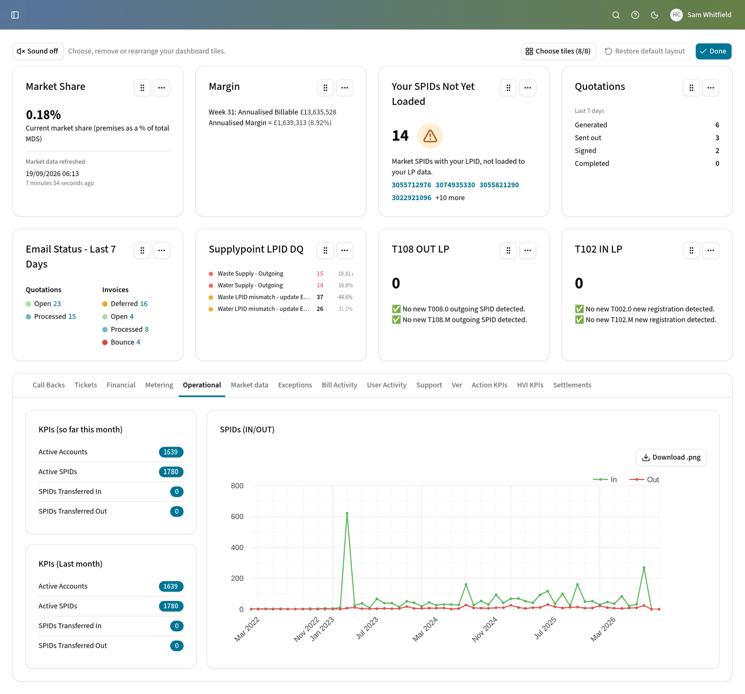This screenshot has height=694, width=745.
Task: Open the T108 OUT LP options menu
Action: 528,251
